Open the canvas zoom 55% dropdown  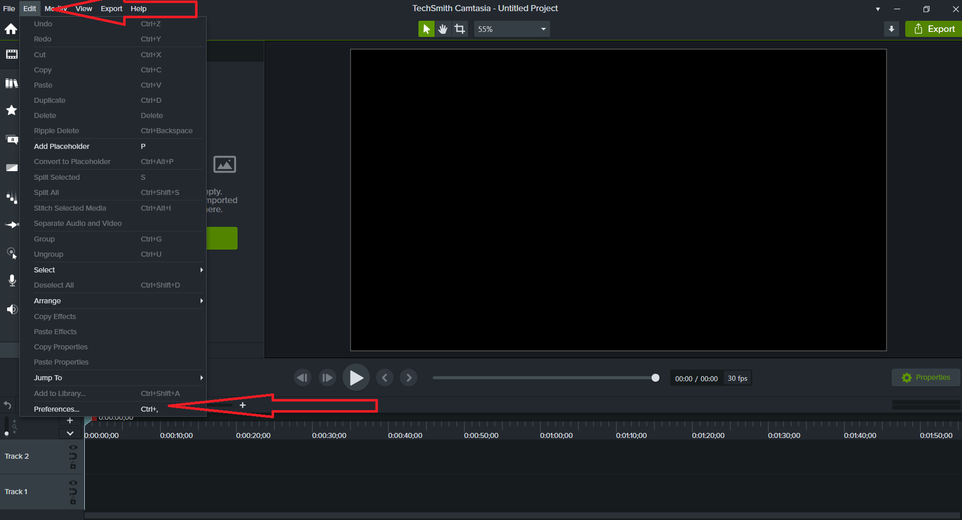[512, 29]
